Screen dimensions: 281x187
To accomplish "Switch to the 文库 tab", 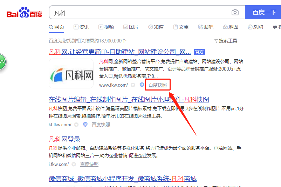I will [x=181, y=27].
